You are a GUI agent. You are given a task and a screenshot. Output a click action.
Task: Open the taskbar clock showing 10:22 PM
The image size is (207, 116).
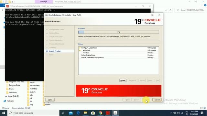(x=194, y=113)
